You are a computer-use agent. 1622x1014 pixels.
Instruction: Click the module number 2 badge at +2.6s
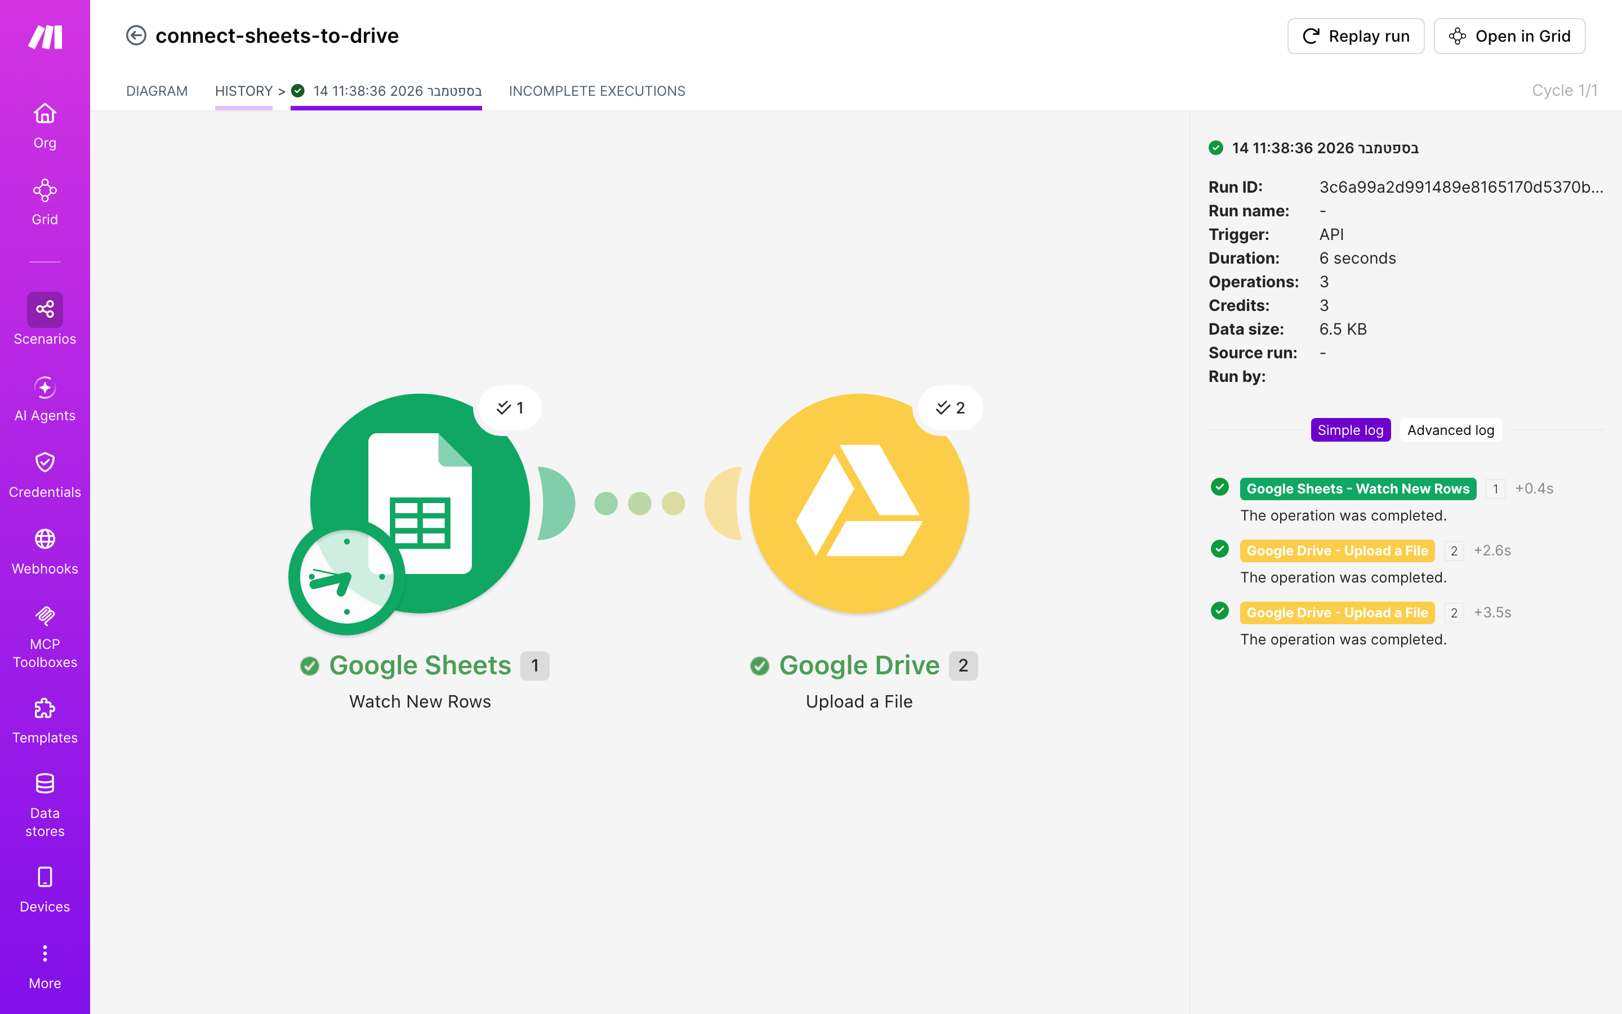1454,550
